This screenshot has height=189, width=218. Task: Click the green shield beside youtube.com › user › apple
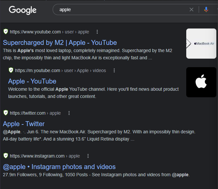click(x=6, y=31)
